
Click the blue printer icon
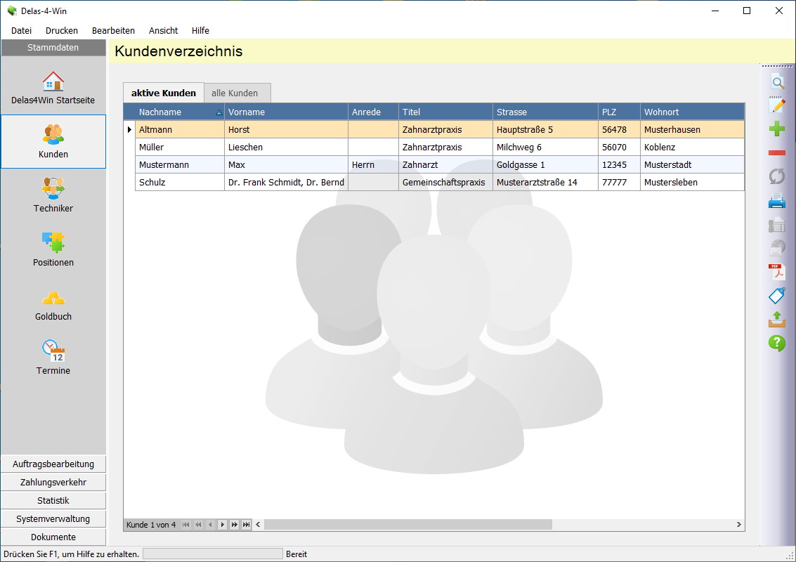[x=777, y=202]
